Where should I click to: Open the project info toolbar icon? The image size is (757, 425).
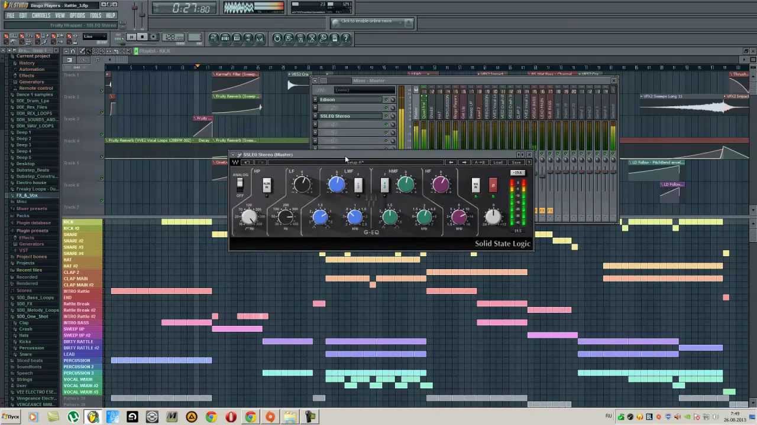(335, 38)
